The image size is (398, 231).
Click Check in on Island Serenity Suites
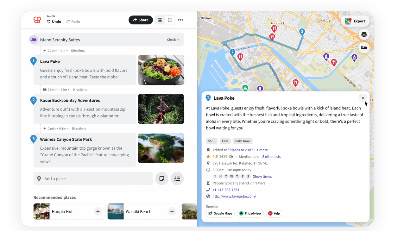coord(173,40)
